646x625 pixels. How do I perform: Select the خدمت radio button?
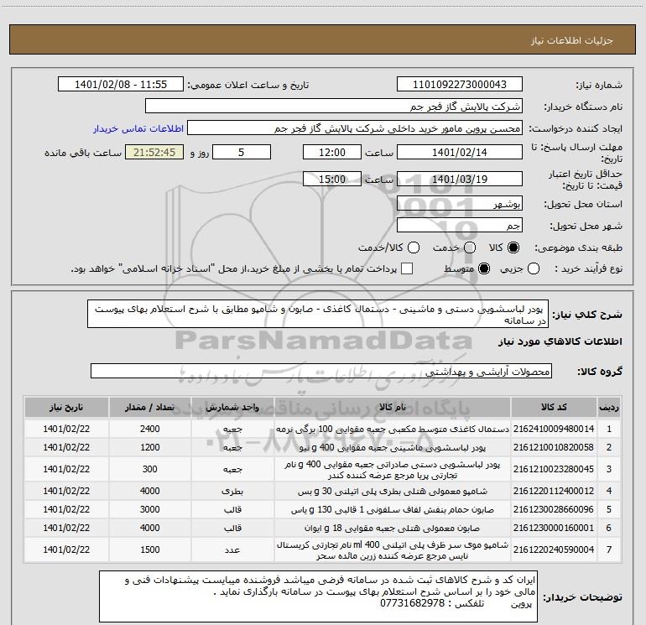click(469, 247)
